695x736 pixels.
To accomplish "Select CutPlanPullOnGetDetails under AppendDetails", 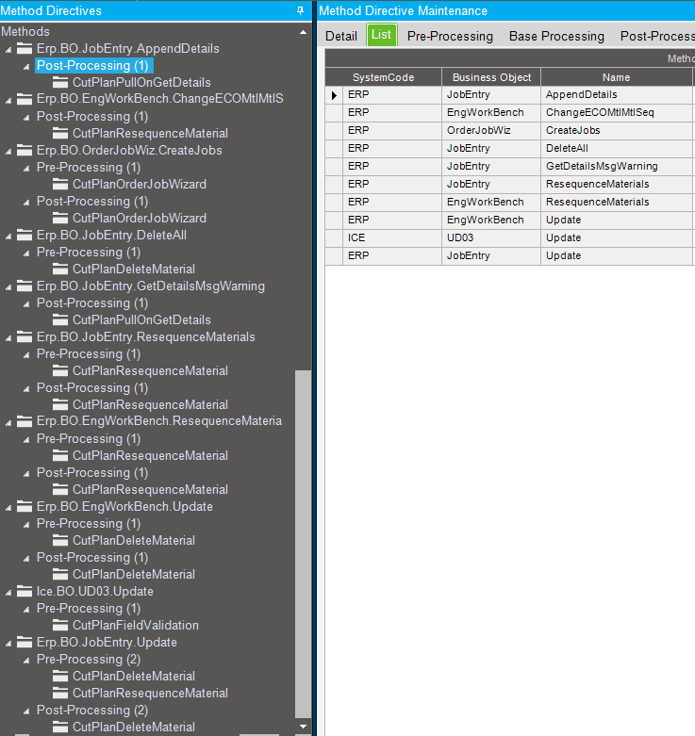I will (x=141, y=82).
